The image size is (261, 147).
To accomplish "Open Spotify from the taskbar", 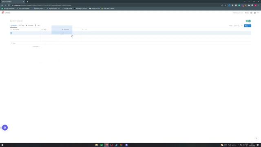I will tap(102, 145).
